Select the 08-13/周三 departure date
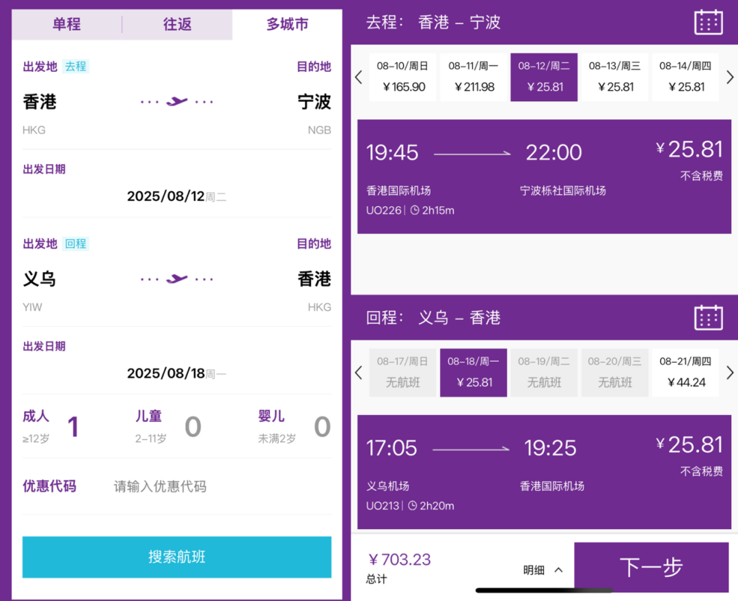The width and height of the screenshot is (738, 601). tap(614, 77)
